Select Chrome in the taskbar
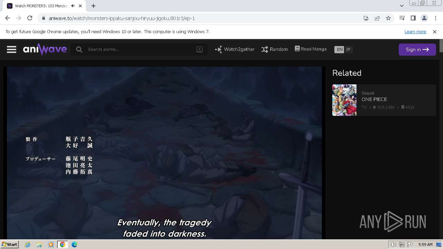The image size is (443, 249). coord(63,245)
